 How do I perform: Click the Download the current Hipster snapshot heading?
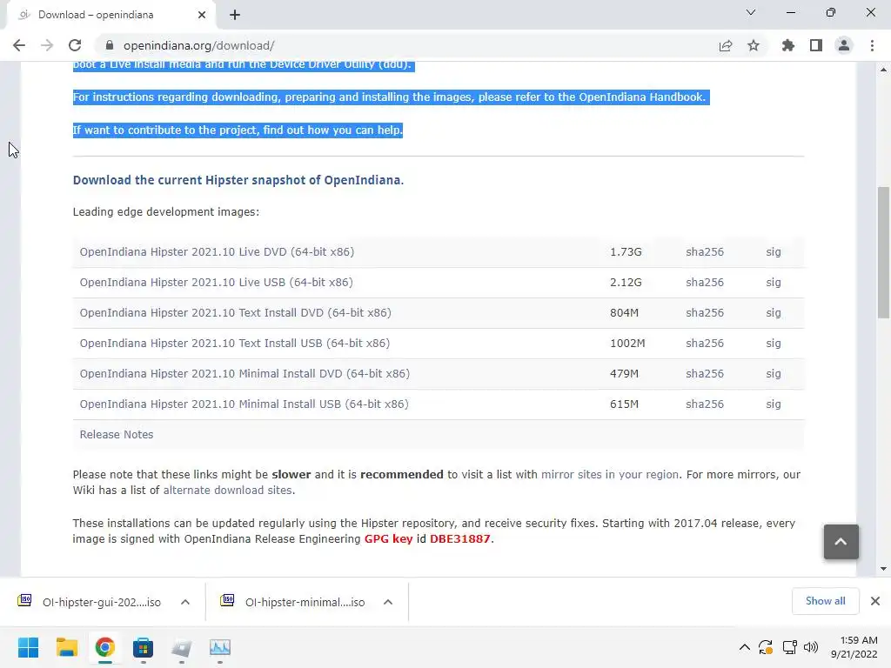pos(238,180)
